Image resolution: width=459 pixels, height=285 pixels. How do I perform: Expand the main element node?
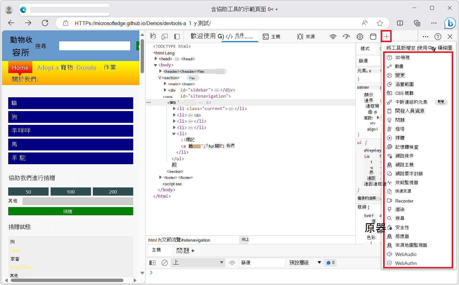tap(165, 84)
